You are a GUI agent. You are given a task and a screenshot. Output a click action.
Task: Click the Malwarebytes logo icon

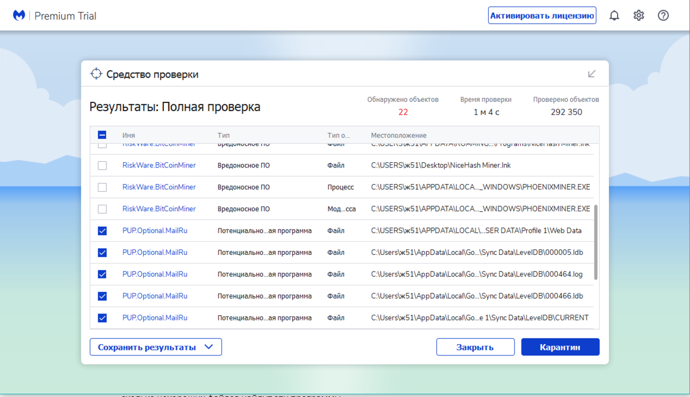(19, 16)
